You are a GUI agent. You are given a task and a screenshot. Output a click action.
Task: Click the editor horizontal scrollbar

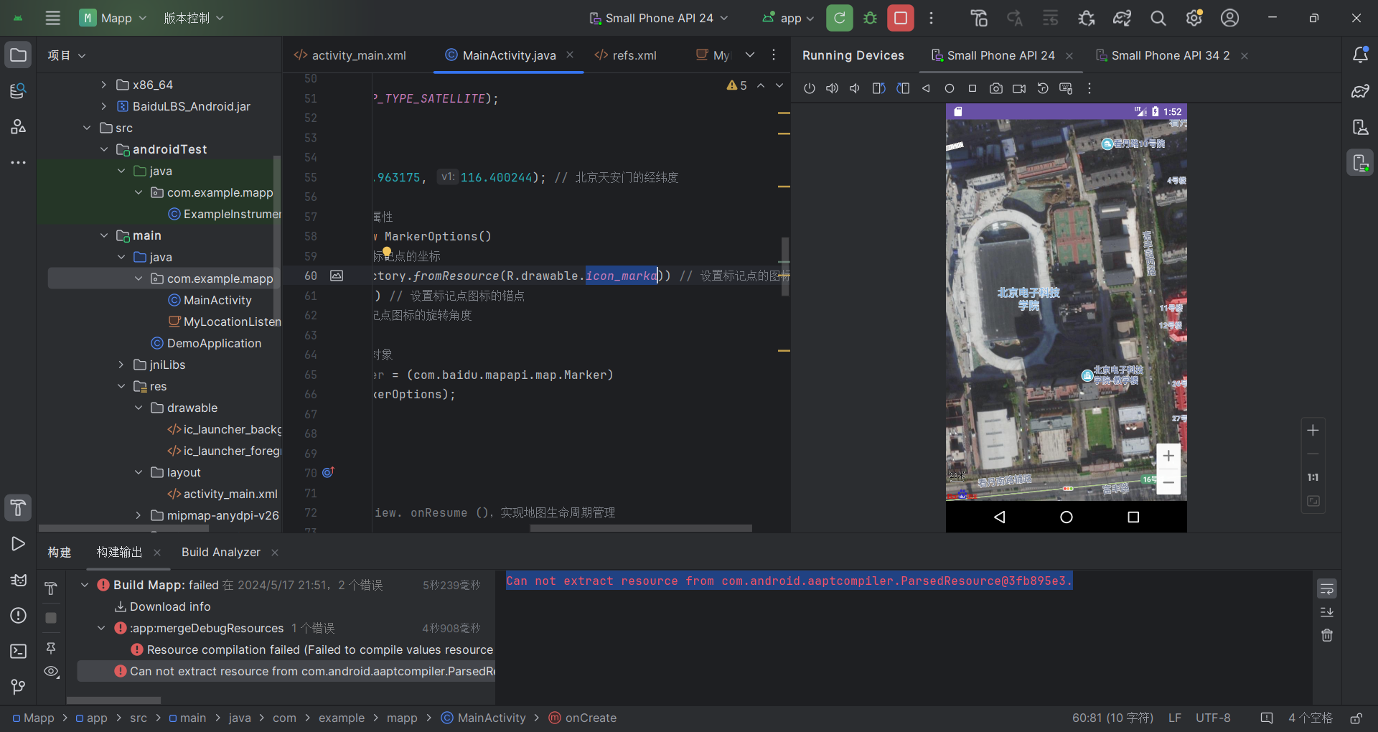[641, 528]
